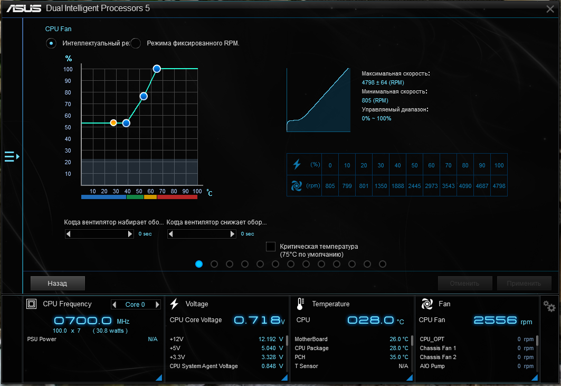Go to fourth page dot
The height and width of the screenshot is (386, 561).
click(245, 264)
